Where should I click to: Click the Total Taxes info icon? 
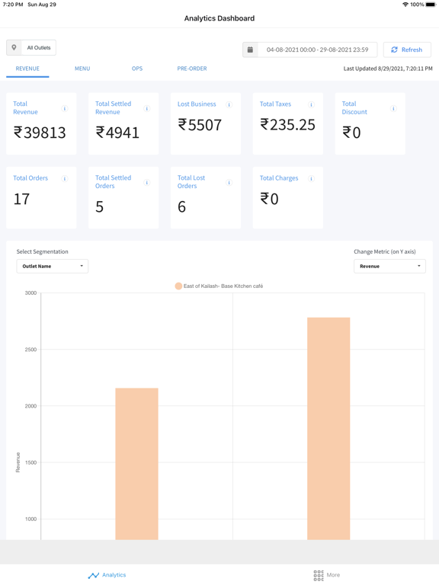point(311,104)
